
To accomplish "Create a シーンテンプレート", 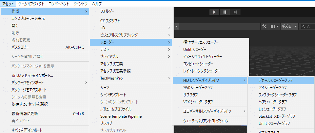I will [x=131, y=95].
